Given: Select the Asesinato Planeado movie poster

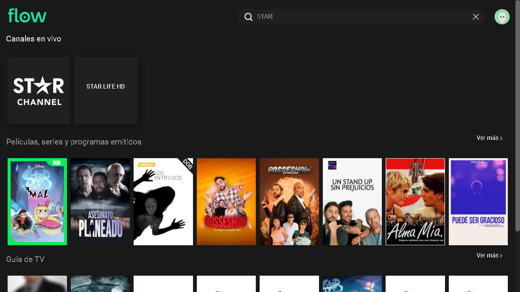Looking at the screenshot, I should 100,202.
